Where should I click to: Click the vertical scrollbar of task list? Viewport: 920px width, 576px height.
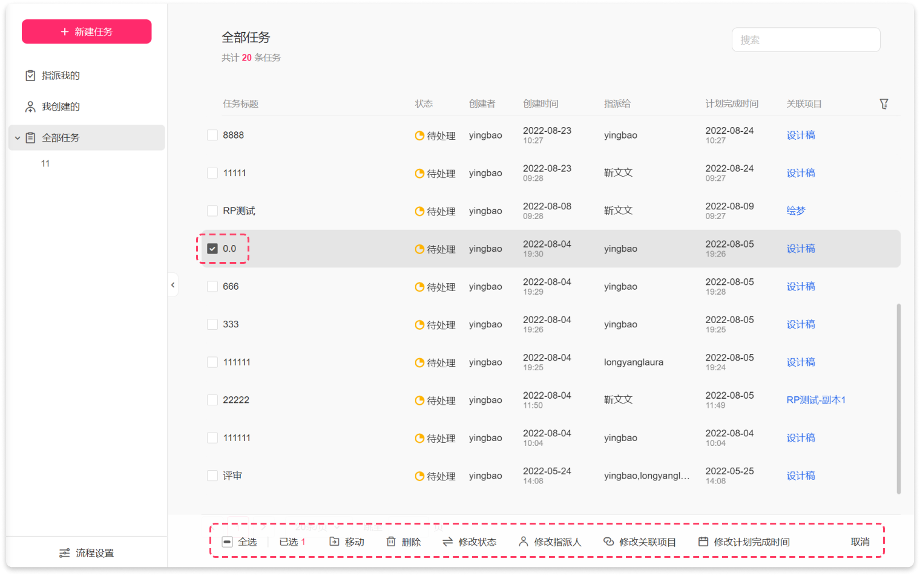(x=898, y=398)
